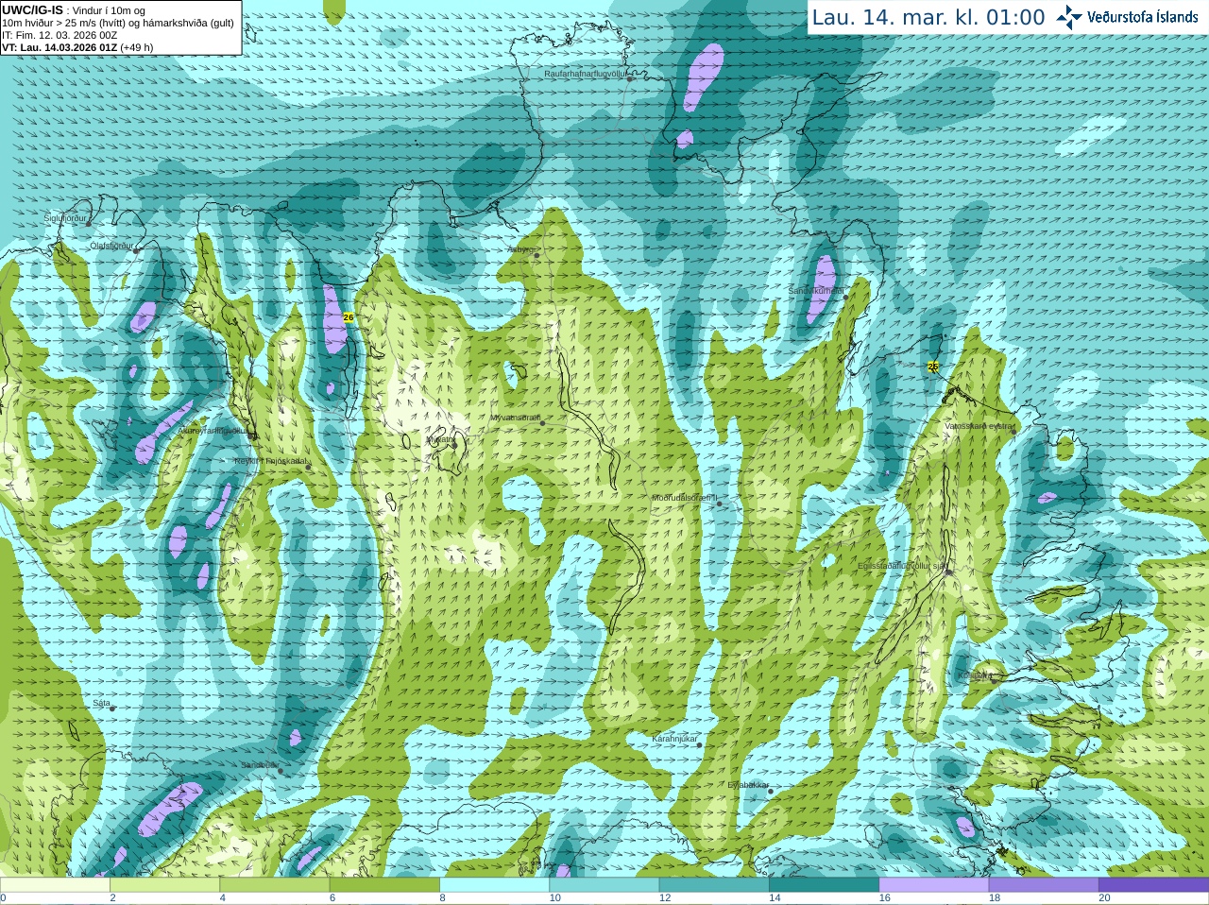Pick the 16–18 m/s legend swatch

point(933,885)
